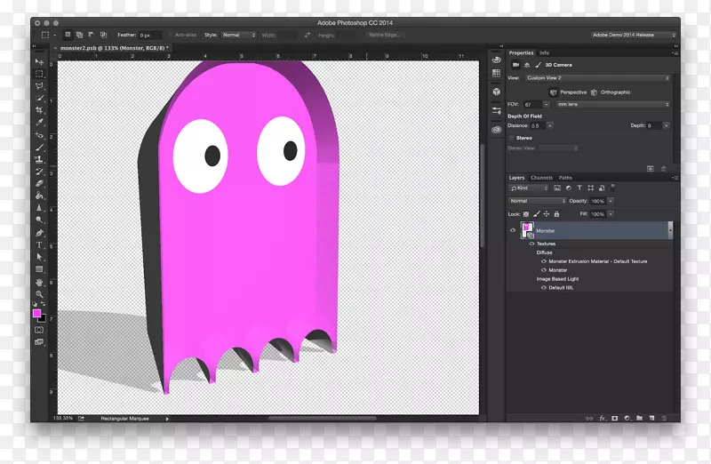The height and width of the screenshot is (464, 711).
Task: Hide the Monster layer with eye icon
Action: point(513,230)
